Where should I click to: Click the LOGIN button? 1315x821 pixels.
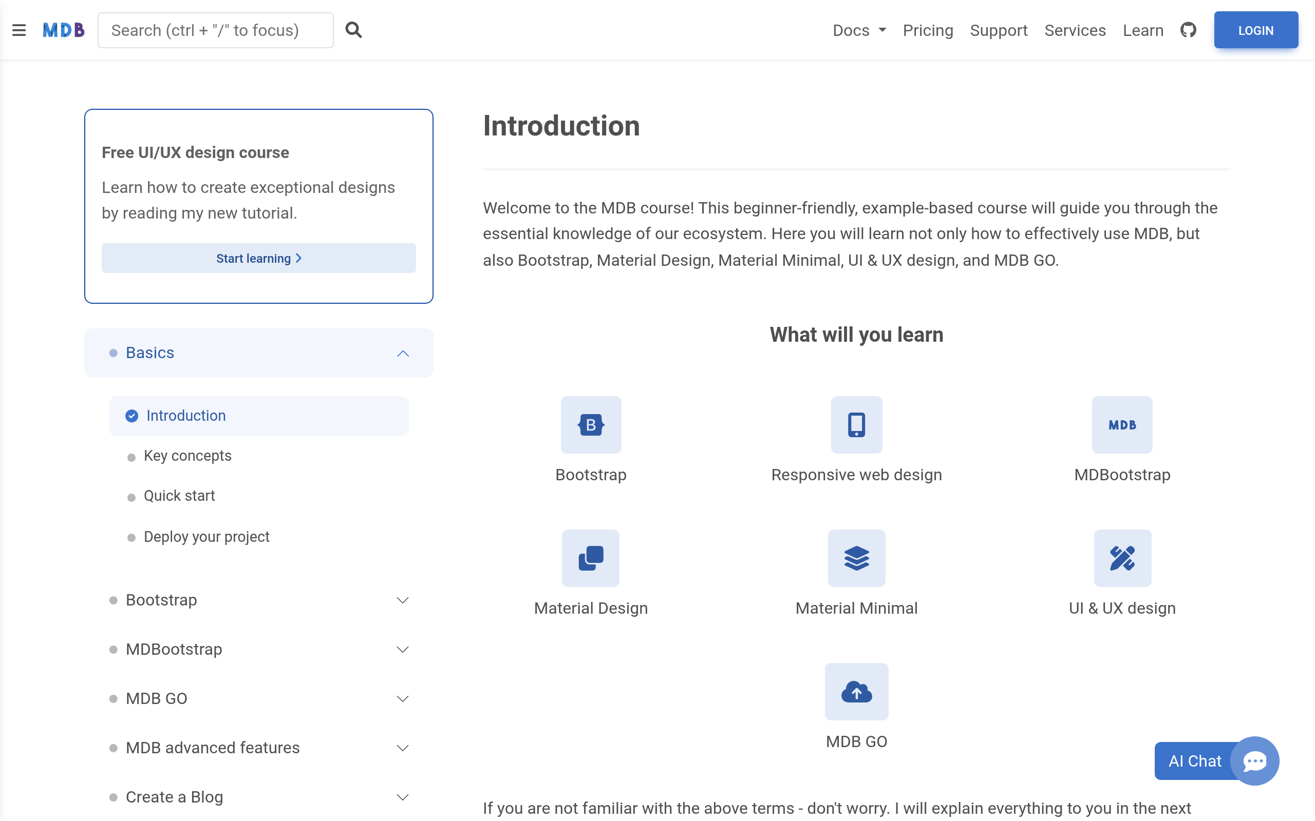coord(1256,30)
